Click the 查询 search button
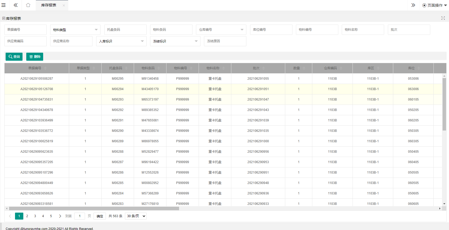The height and width of the screenshot is (230, 449). tap(14, 57)
